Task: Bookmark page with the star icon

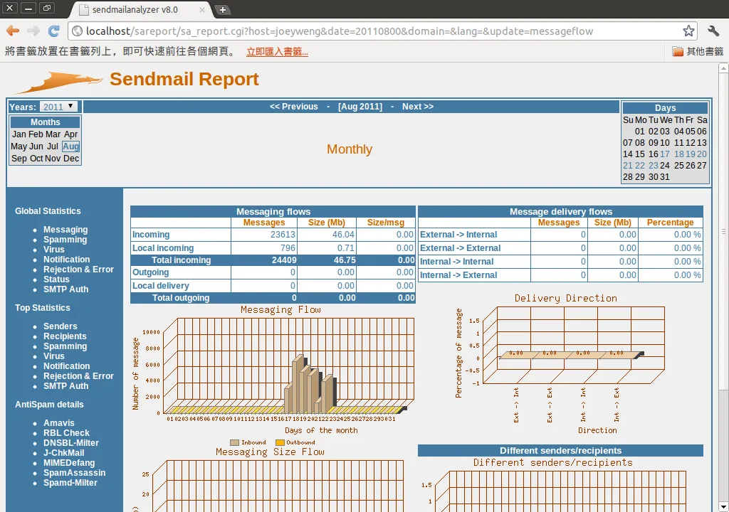Action: click(x=688, y=31)
